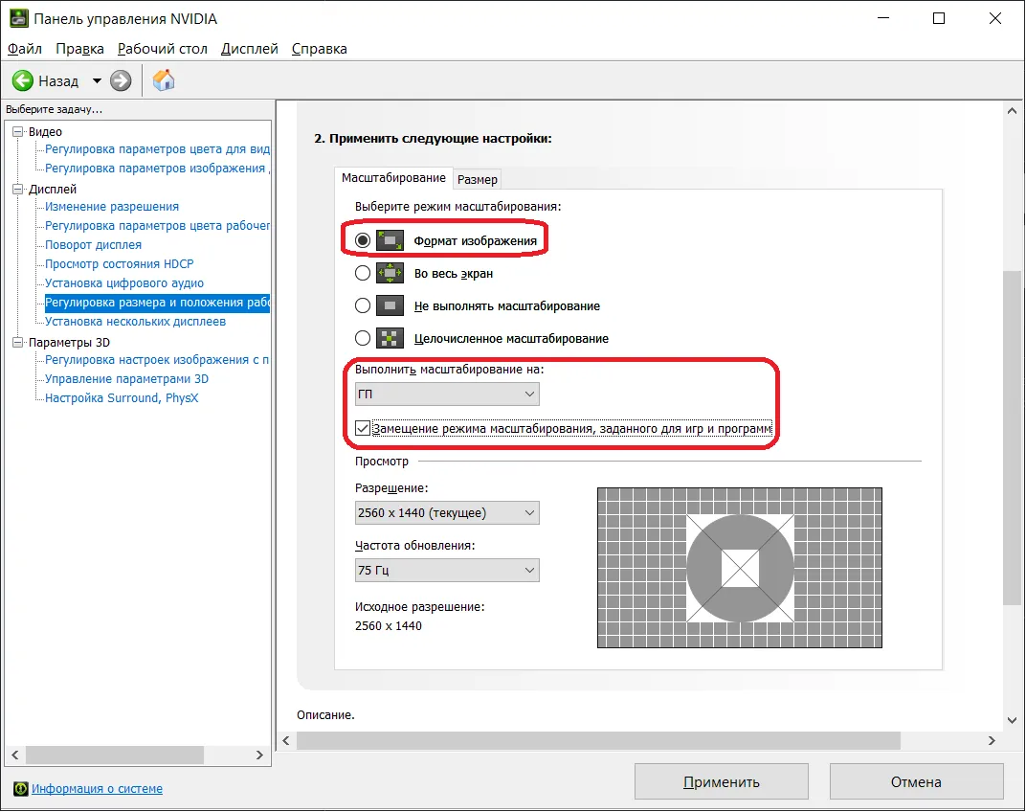Open Регулировка параметров цвета рабочего стола task

(x=157, y=226)
